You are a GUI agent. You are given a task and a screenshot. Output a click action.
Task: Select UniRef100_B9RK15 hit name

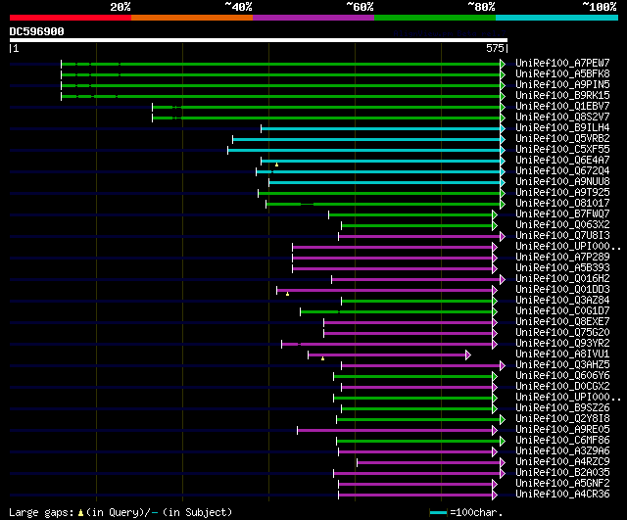tap(562, 96)
